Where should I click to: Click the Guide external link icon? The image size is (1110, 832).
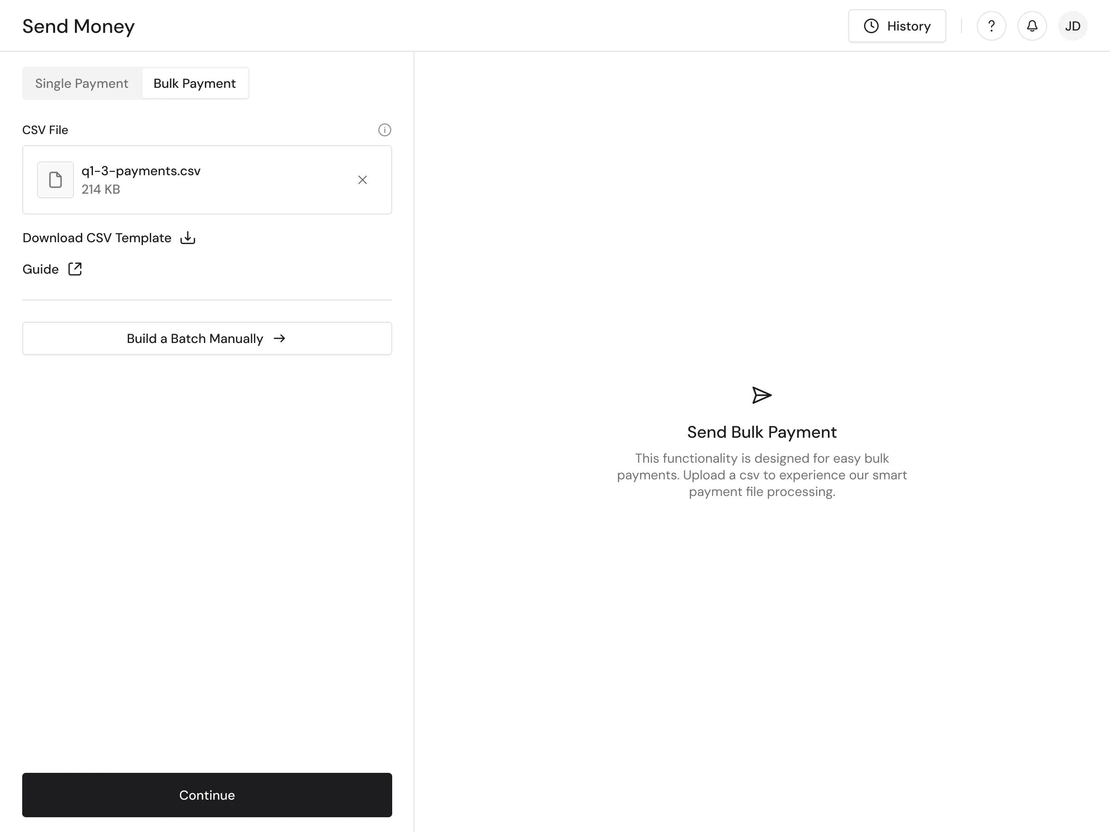pos(75,269)
